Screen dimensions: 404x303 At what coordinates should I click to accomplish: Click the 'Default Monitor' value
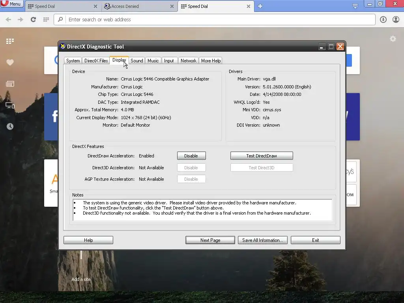coord(135,125)
